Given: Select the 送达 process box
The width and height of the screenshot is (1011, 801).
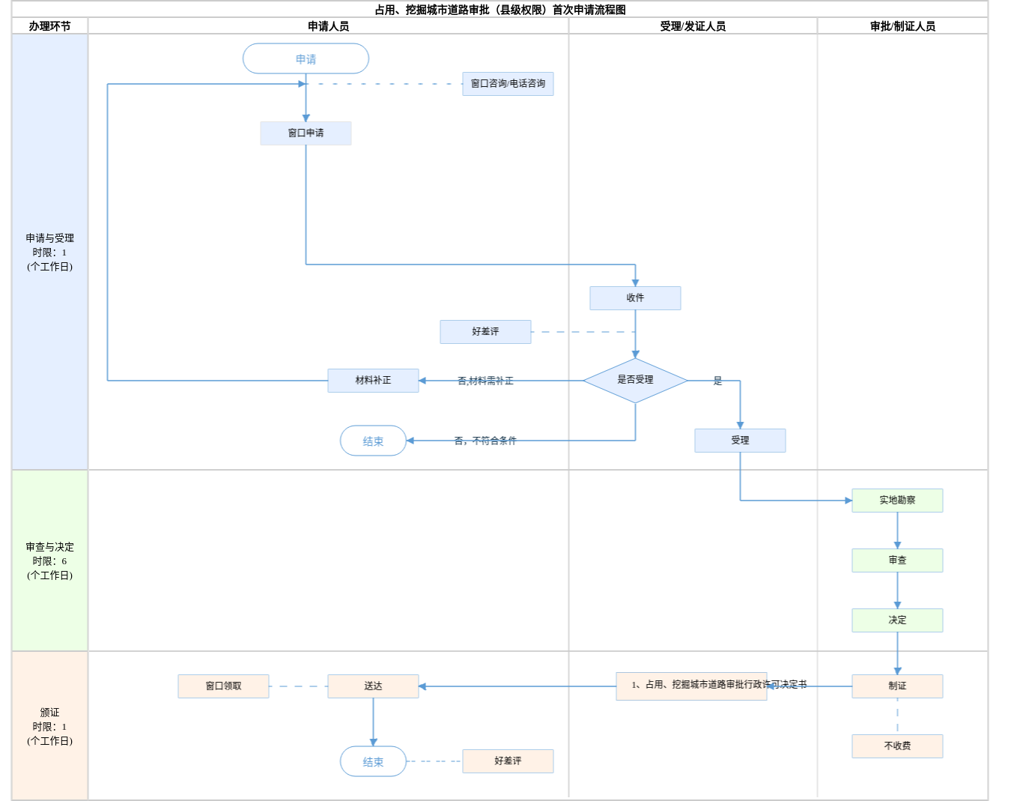Looking at the screenshot, I should coord(373,686).
